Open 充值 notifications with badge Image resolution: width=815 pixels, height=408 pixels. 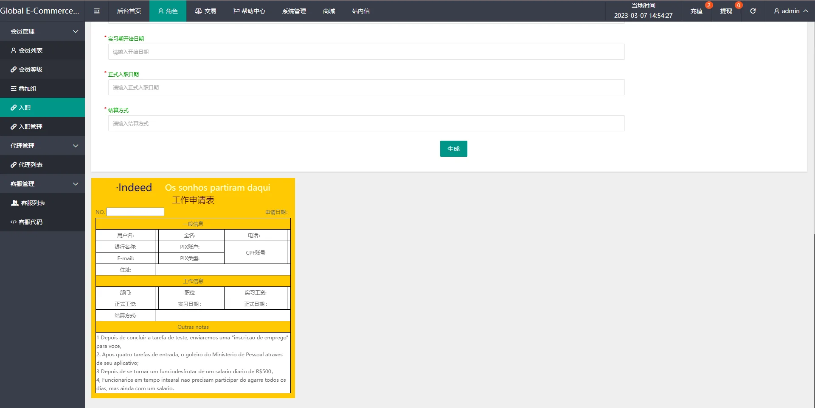pos(696,11)
